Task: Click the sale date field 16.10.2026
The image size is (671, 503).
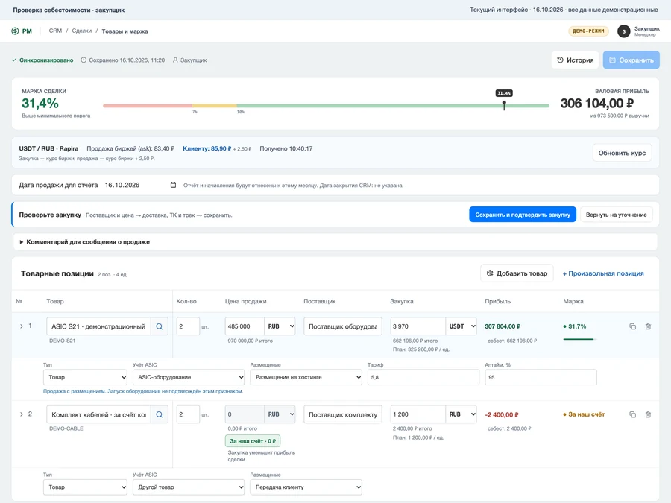Action: coord(140,185)
